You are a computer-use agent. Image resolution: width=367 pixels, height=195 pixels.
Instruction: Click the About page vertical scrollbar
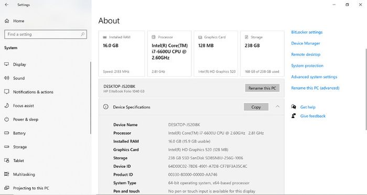(x=366, y=89)
